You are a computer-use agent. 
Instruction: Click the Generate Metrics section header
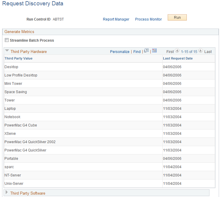coord(19,32)
